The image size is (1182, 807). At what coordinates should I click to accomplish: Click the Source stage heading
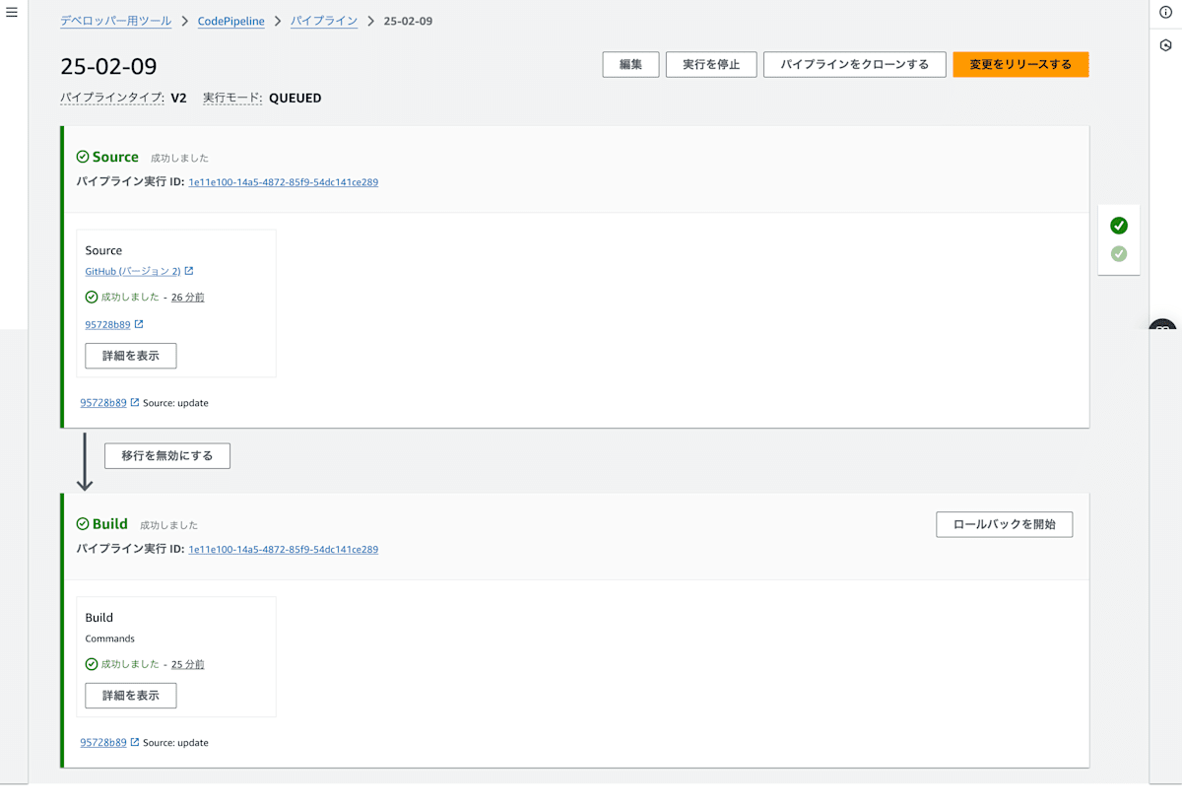[x=115, y=157]
